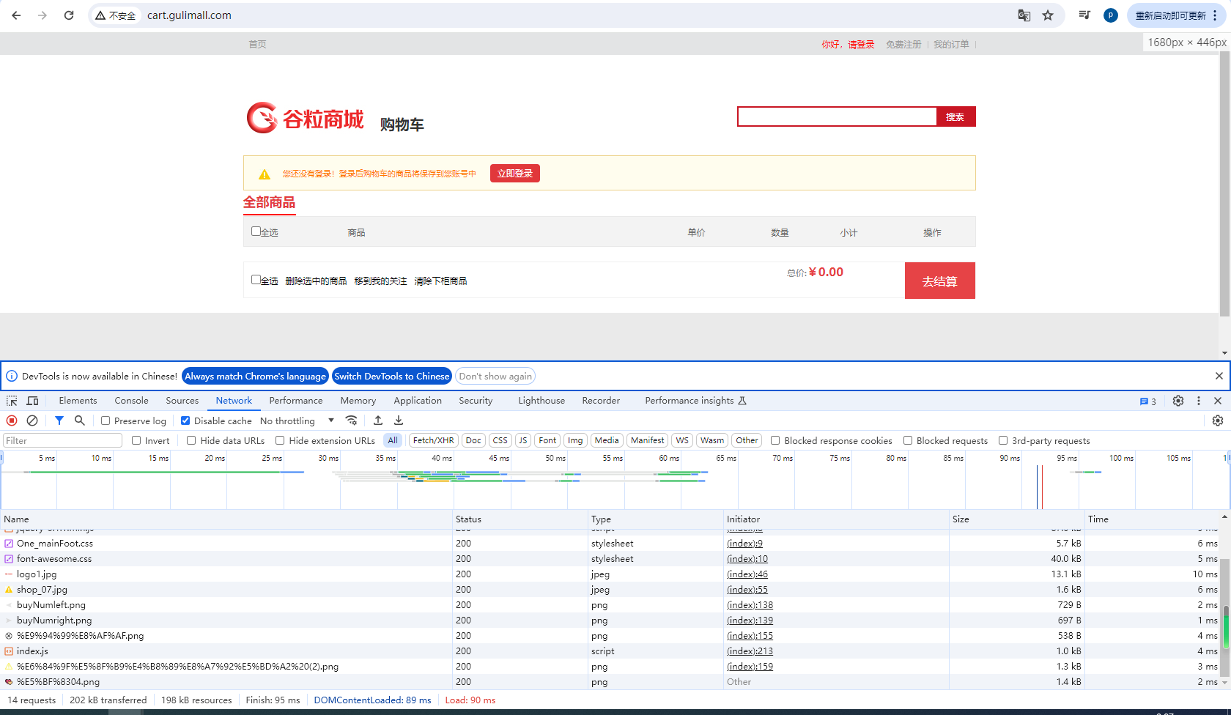The image size is (1231, 715).
Task: Open the 免费注册 link
Action: pyautogui.click(x=903, y=45)
